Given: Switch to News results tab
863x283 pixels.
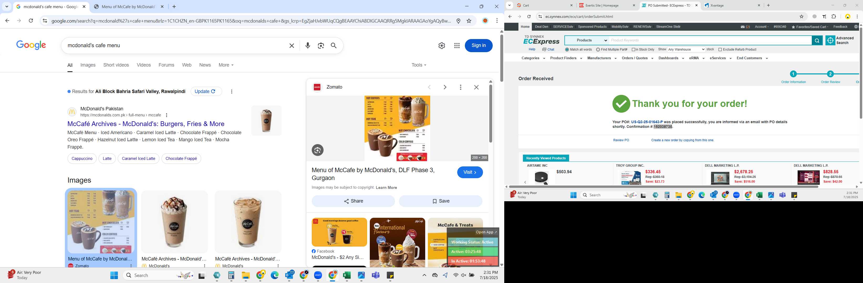Looking at the screenshot, I should coord(205,65).
